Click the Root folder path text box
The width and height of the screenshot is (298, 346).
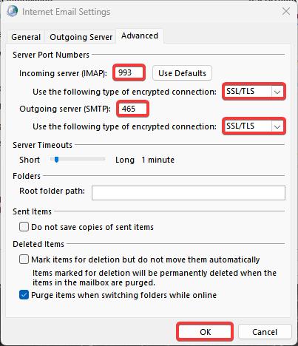189,193
